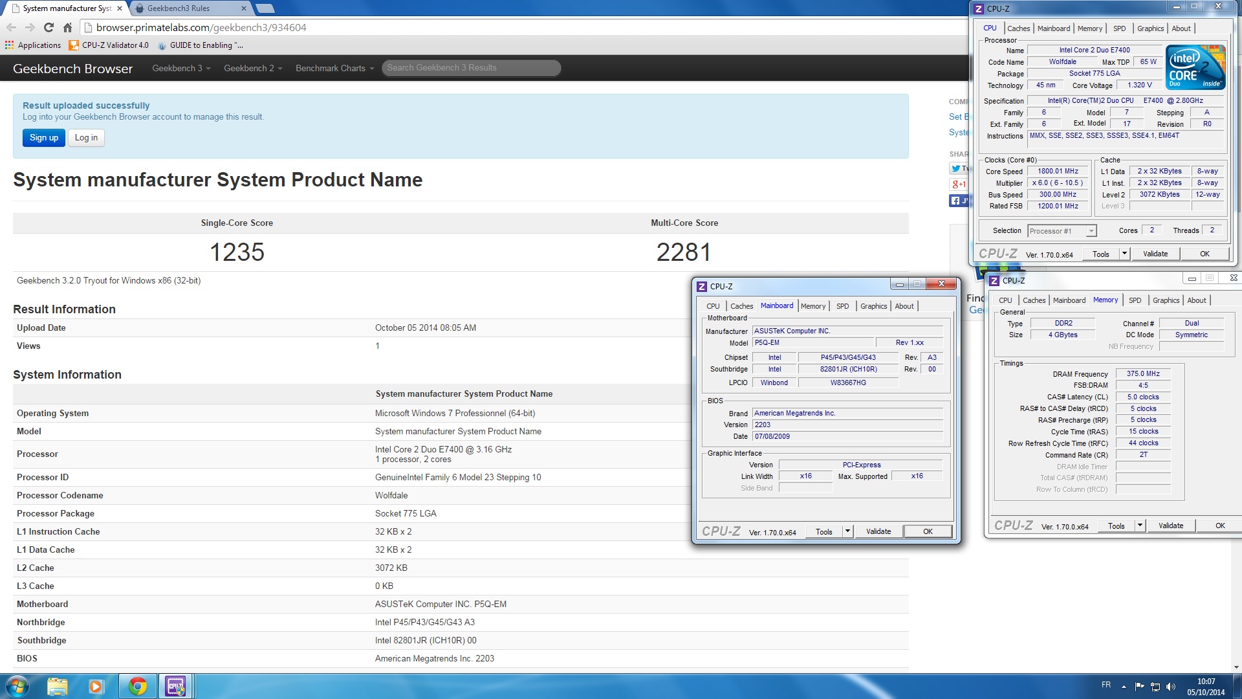Click the Wolfdale processor codename row
Image resolution: width=1242 pixels, height=699 pixels.
[461, 495]
